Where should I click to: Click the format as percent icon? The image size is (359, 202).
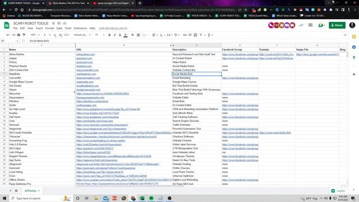pyautogui.click(x=50, y=35)
